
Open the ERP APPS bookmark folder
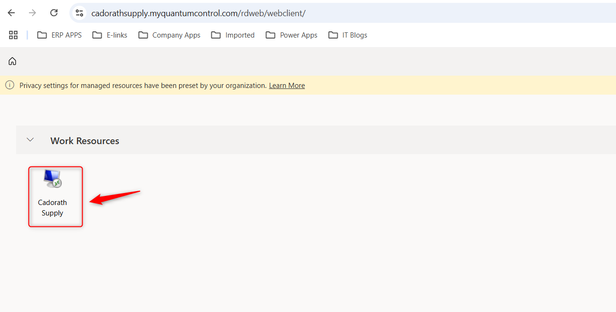(59, 35)
